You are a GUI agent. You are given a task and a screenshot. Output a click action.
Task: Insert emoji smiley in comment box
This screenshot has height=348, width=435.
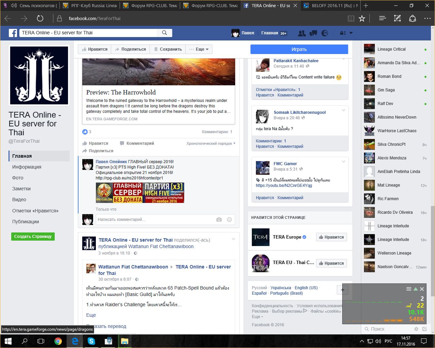229,220
